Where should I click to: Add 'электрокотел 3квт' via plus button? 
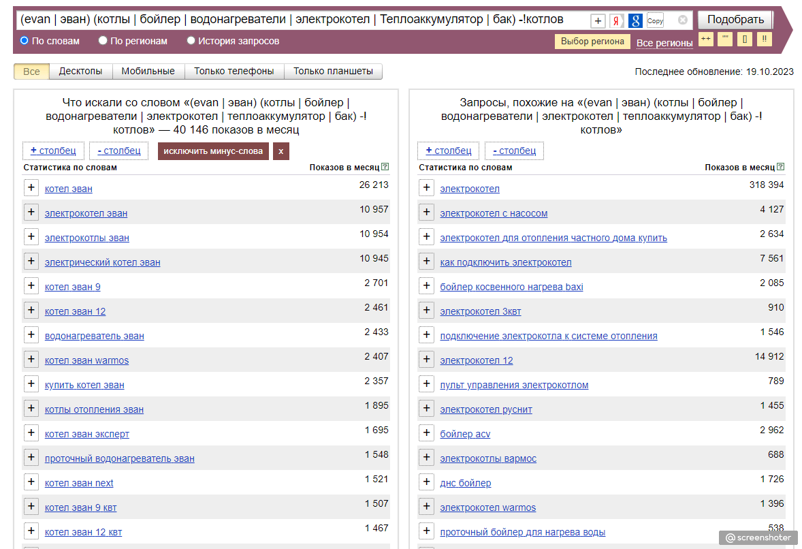pyautogui.click(x=427, y=311)
